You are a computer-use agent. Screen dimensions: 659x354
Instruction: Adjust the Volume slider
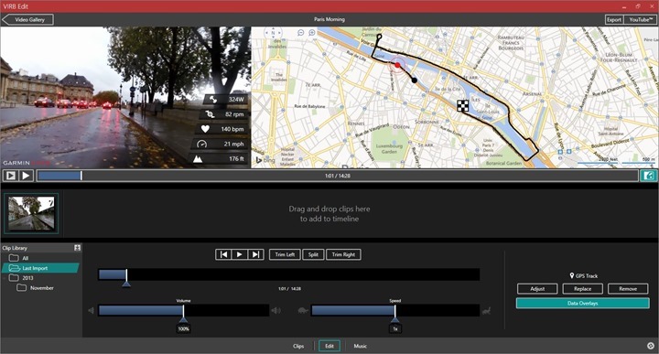point(183,310)
